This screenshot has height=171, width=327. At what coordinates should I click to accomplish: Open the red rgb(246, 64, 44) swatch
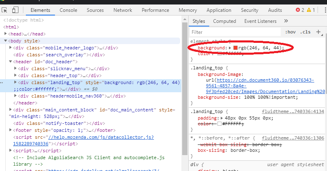click(236, 48)
